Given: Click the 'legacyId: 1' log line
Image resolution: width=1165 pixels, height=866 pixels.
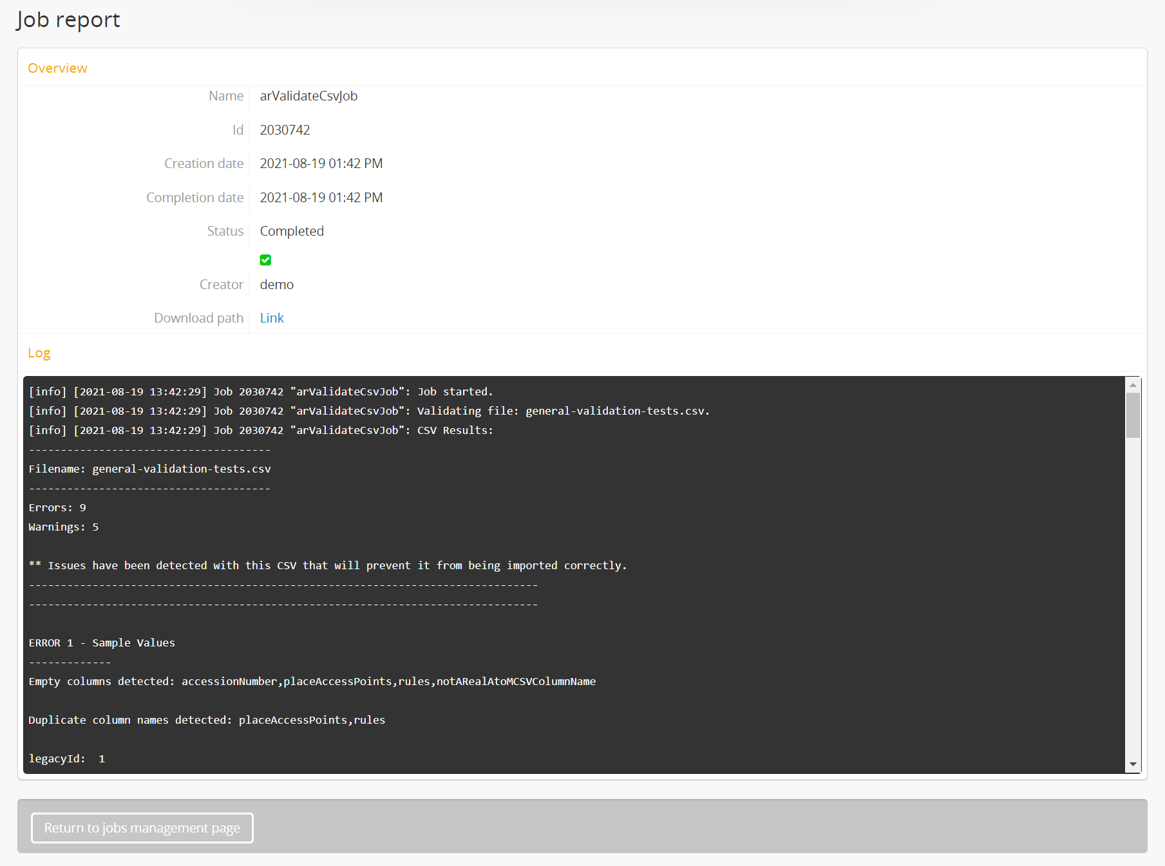Looking at the screenshot, I should click(67, 758).
